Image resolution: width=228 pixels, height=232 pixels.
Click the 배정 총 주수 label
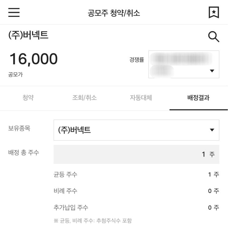[x=24, y=152]
